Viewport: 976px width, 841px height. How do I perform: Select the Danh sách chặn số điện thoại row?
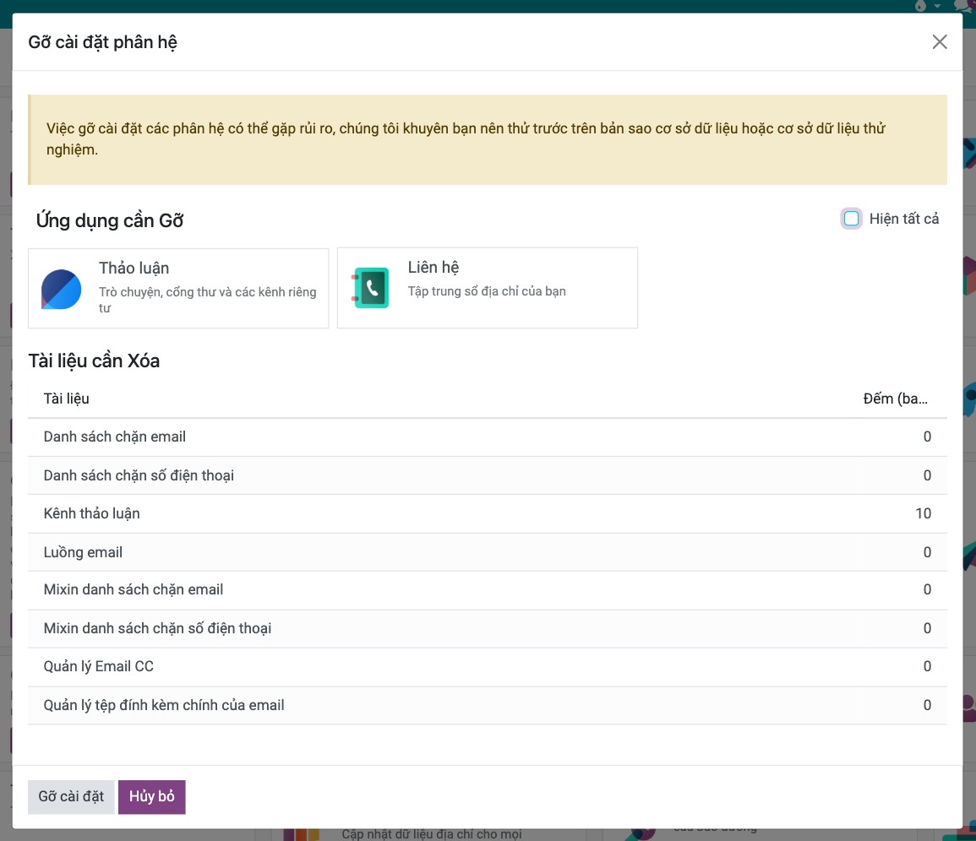click(488, 476)
